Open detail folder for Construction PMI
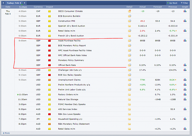 (x=129, y=21)
